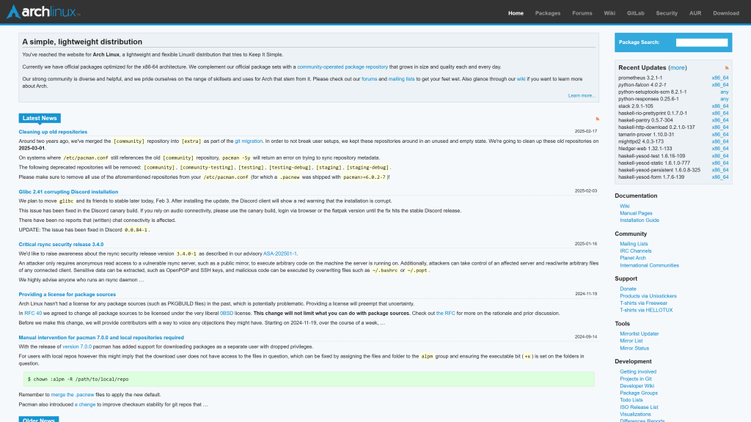
Task: Open merge the .pacnew link
Action: point(73,395)
